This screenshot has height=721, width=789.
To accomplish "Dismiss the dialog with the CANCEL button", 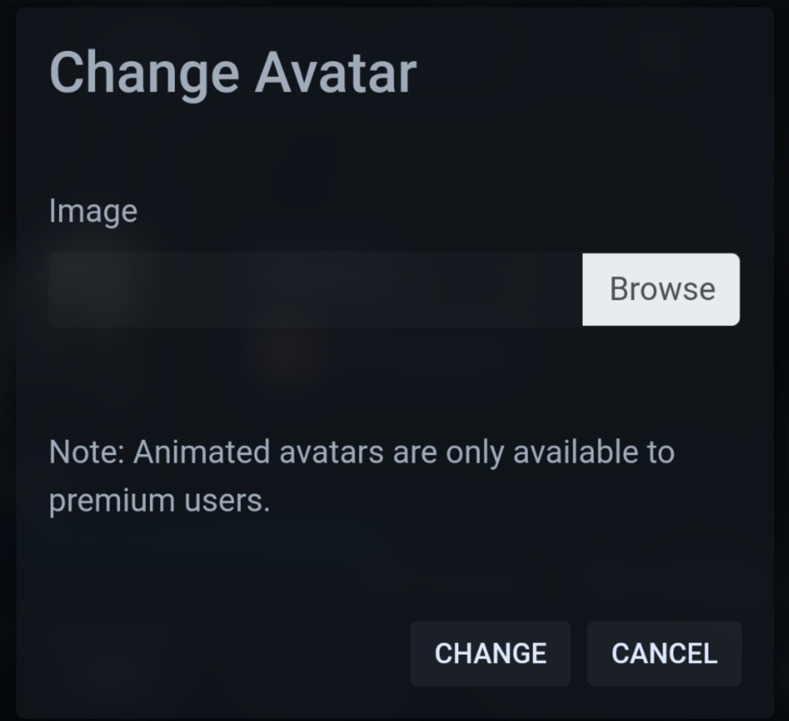I will (x=664, y=653).
